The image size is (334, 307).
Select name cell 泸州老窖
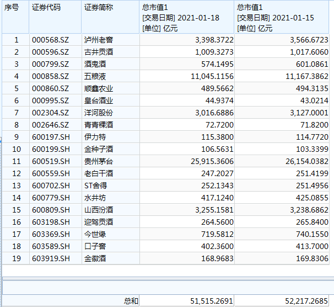pos(111,40)
